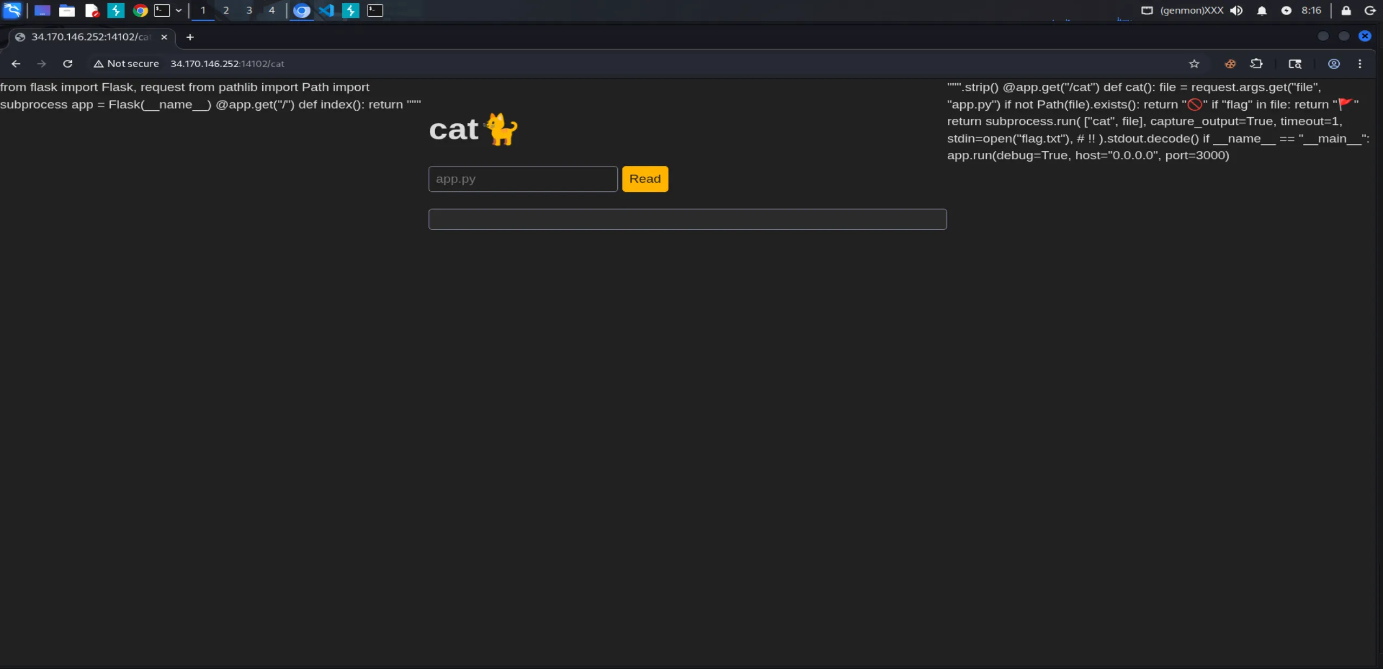Open the Not secure site info
The image size is (1383, 669).
127,64
